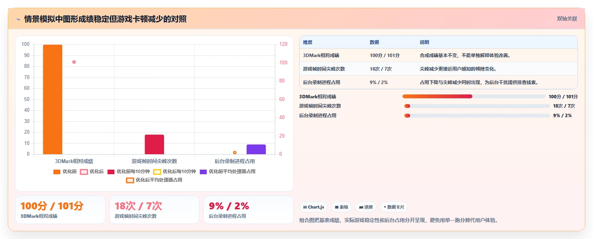Click the note about 占用下降与尖峰减少
Image resolution: width=593 pixels, height=239 pixels.
point(479,82)
